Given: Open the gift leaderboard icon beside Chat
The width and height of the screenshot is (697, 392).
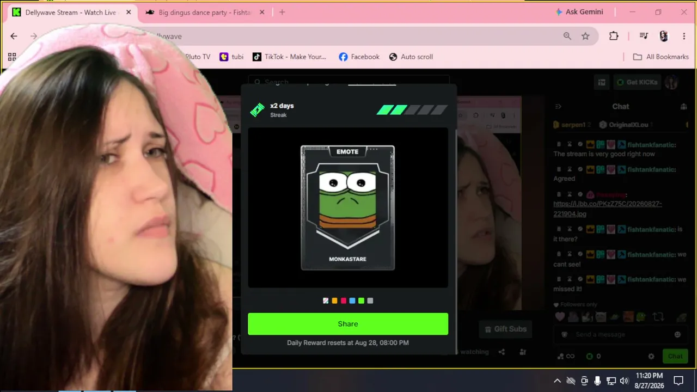Looking at the screenshot, I should pyautogui.click(x=684, y=107).
